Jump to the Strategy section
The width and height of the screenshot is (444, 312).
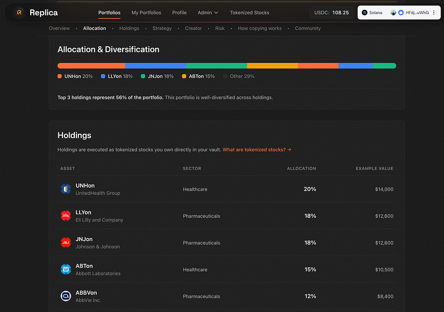162,28
